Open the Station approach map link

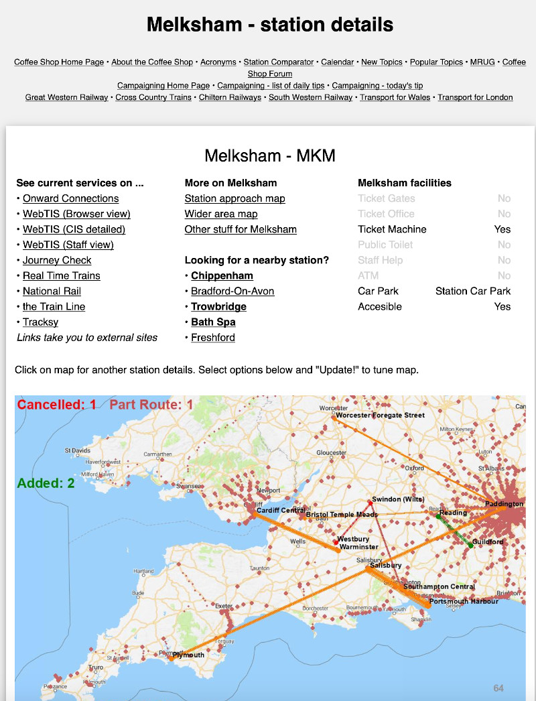coord(234,198)
